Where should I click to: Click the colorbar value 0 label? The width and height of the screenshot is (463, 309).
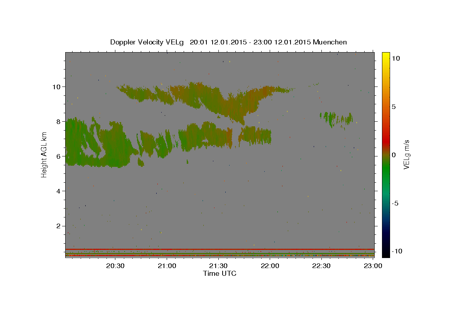coord(394,155)
